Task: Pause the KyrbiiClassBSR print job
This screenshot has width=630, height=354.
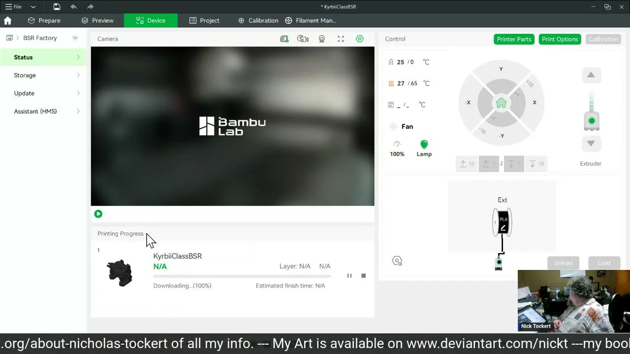Action: point(349,276)
